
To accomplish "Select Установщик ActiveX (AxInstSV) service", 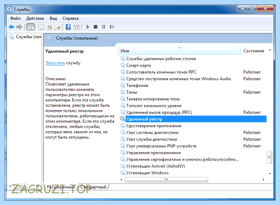I will [x=155, y=166].
